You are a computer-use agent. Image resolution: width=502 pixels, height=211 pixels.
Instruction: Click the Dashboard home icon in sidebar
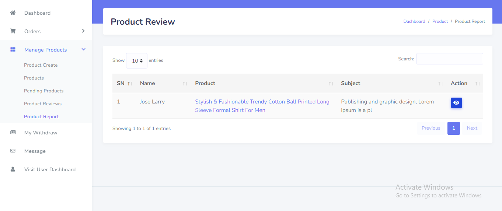point(13,13)
